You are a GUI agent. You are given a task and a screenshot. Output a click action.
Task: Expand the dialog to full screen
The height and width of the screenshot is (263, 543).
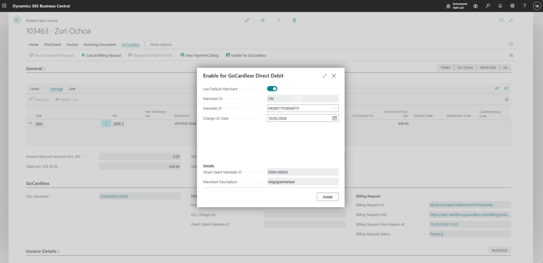(325, 76)
